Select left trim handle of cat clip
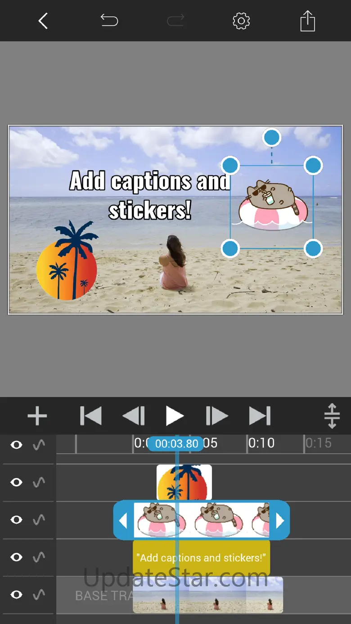Viewport: 351px width, 624px height. pyautogui.click(x=123, y=521)
